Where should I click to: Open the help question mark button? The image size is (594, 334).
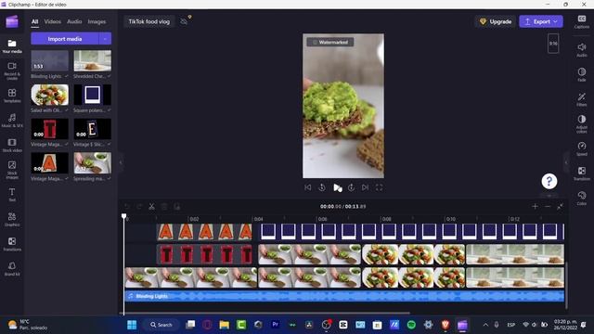549,182
